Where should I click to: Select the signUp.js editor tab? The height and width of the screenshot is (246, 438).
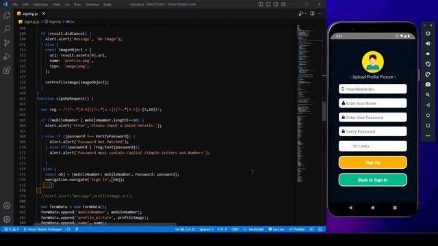[x=30, y=14]
